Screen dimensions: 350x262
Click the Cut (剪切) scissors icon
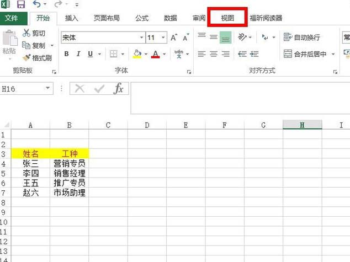tap(26, 33)
